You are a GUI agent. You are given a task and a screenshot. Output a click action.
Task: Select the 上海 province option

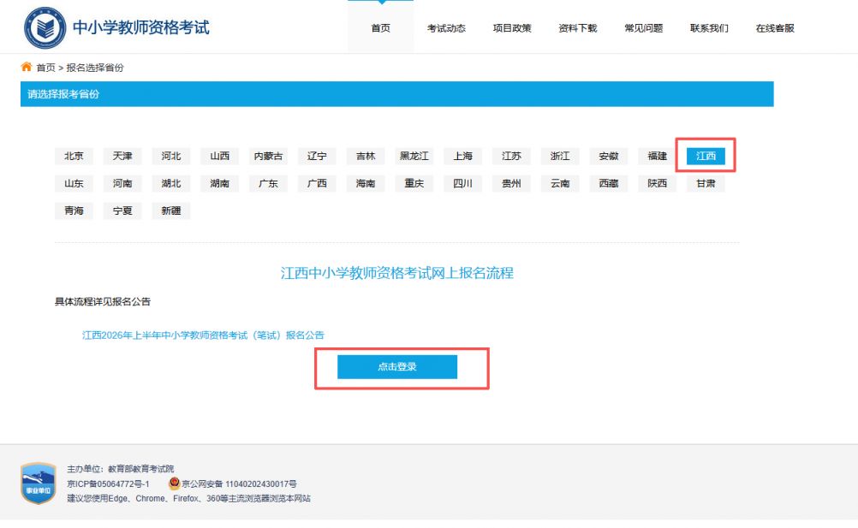(x=462, y=156)
